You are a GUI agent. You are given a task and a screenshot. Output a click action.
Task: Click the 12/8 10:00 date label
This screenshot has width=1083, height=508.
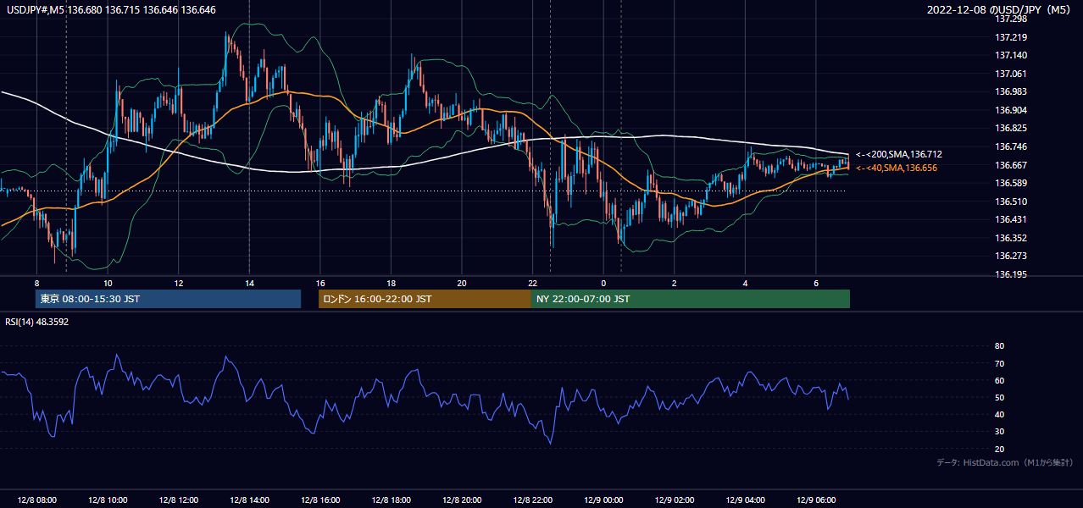pyautogui.click(x=108, y=500)
